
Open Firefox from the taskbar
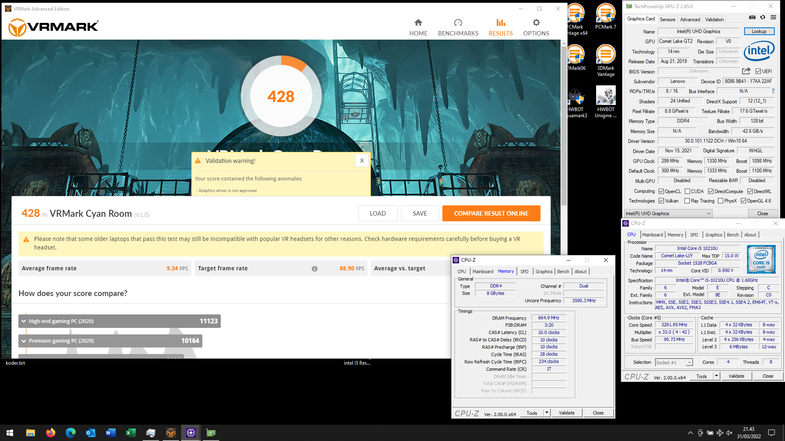[x=50, y=433]
